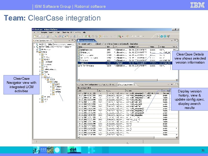This screenshot has height=156, width=208.
Task: Open the Help menu
Action: (84, 32)
